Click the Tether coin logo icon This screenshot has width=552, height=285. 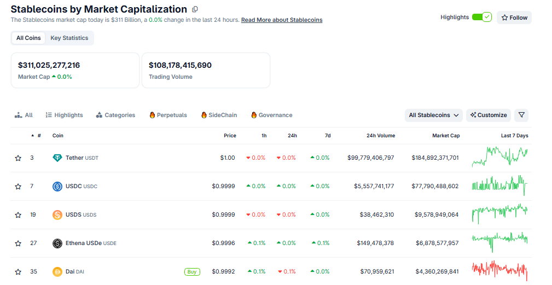pos(57,158)
